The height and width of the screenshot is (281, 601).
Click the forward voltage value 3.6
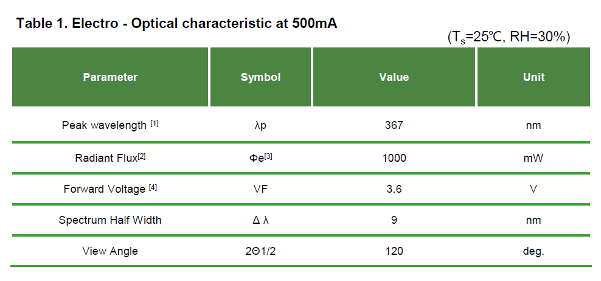pyautogui.click(x=394, y=189)
